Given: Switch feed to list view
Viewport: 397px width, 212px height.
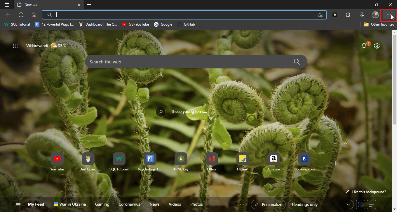Looking at the screenshot, I should click(371, 204).
